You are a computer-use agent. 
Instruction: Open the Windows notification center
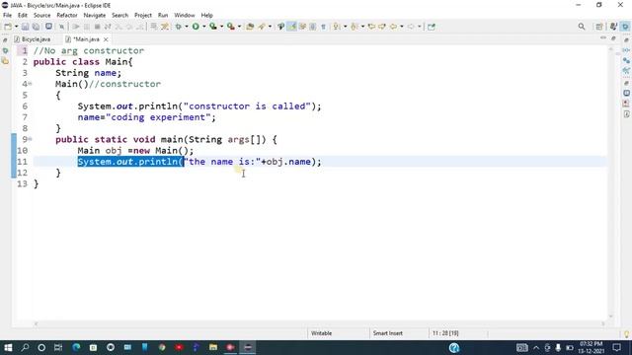coord(616,347)
